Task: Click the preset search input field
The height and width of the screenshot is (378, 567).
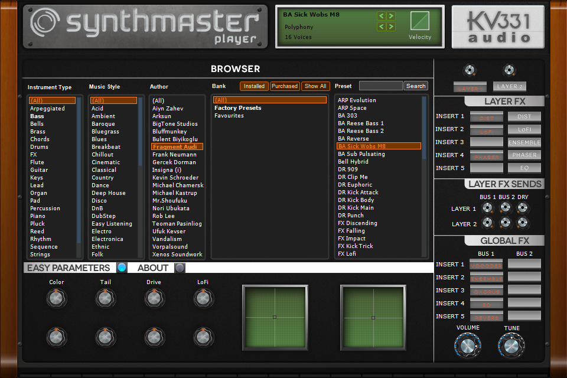Action: tap(381, 86)
